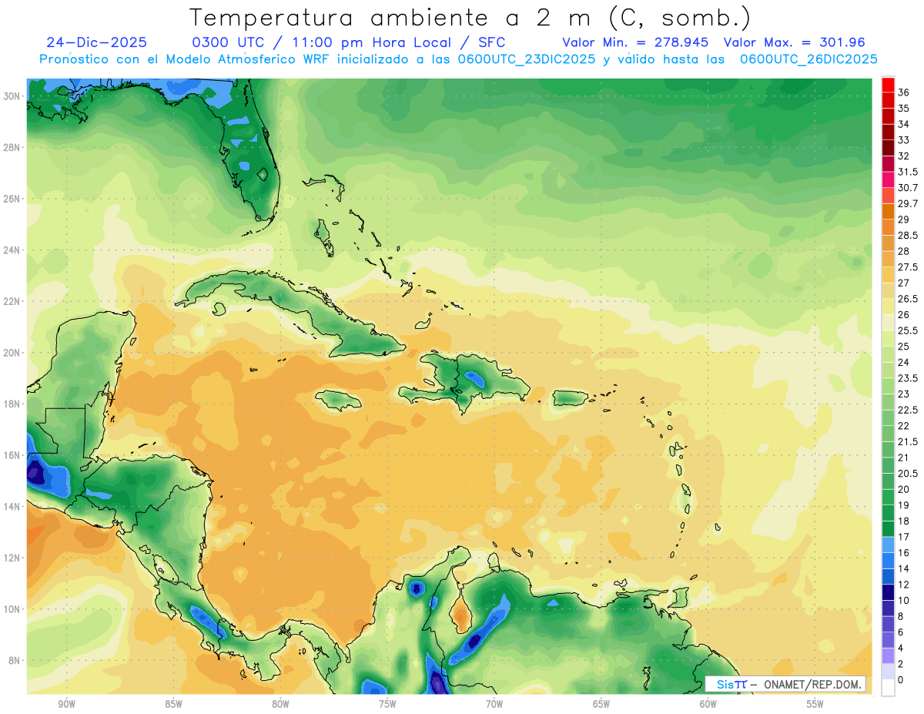Click the "10N" latitude axis label
Screen dimensions: 924x714
click(13, 609)
